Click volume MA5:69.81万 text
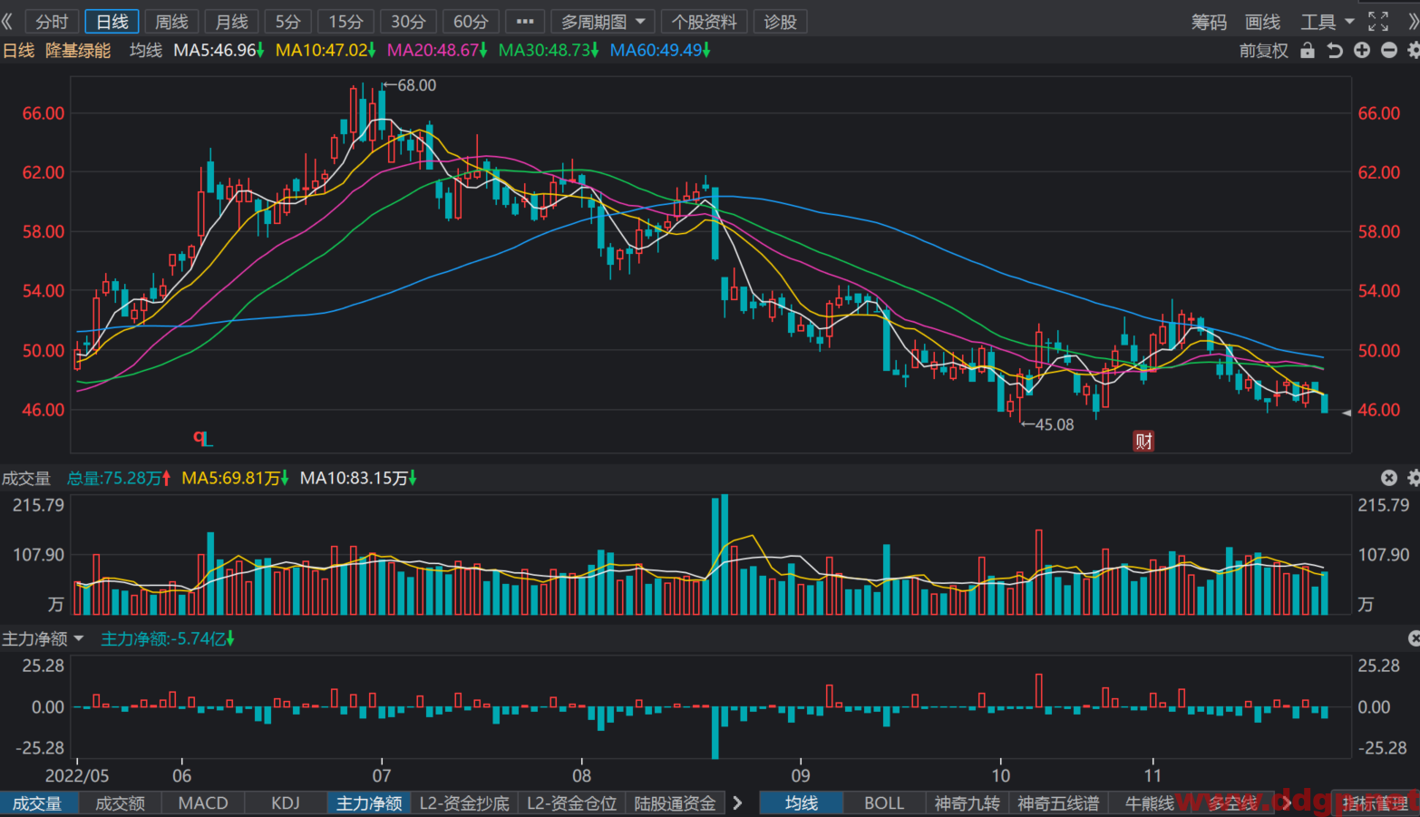The image size is (1420, 817). 235,478
